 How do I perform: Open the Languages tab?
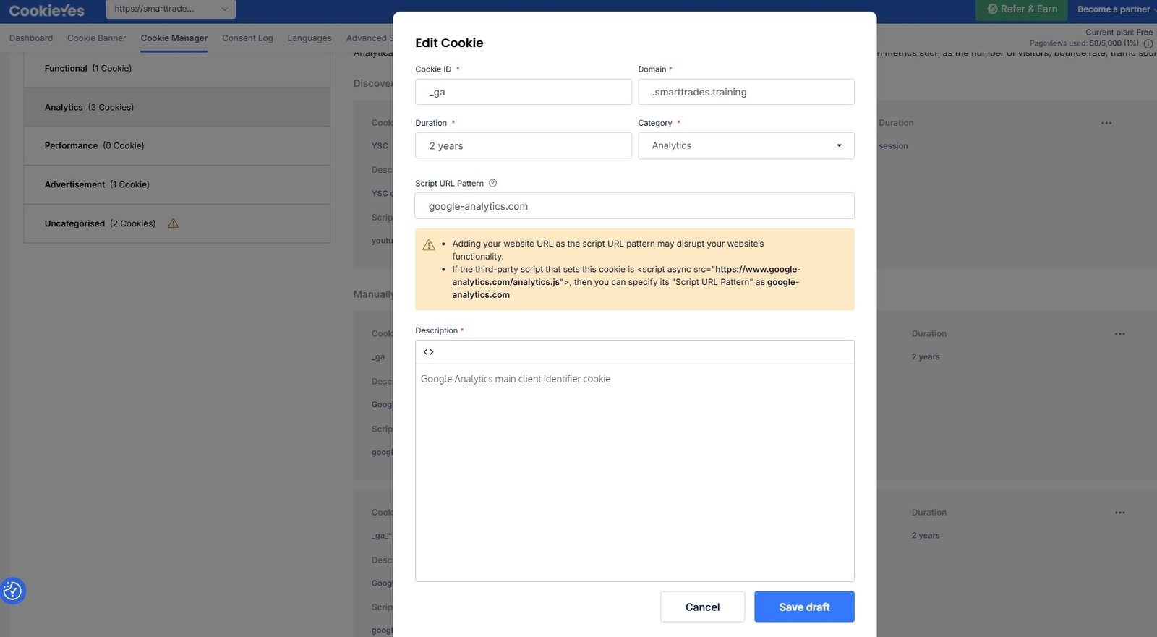[309, 38]
